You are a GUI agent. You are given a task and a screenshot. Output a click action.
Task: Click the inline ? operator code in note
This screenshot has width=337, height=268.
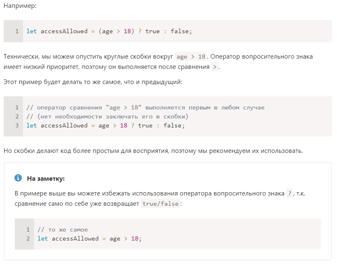(289, 193)
